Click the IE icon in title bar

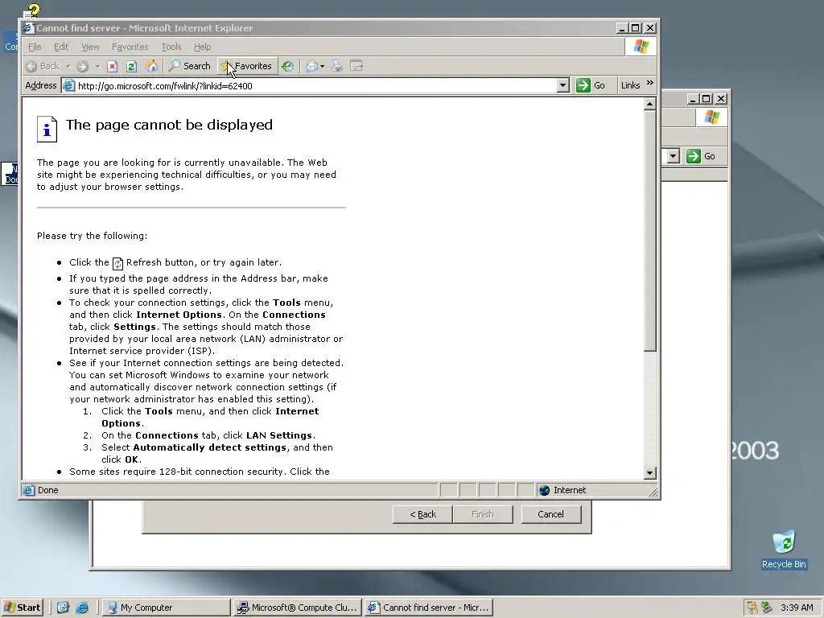click(28, 28)
